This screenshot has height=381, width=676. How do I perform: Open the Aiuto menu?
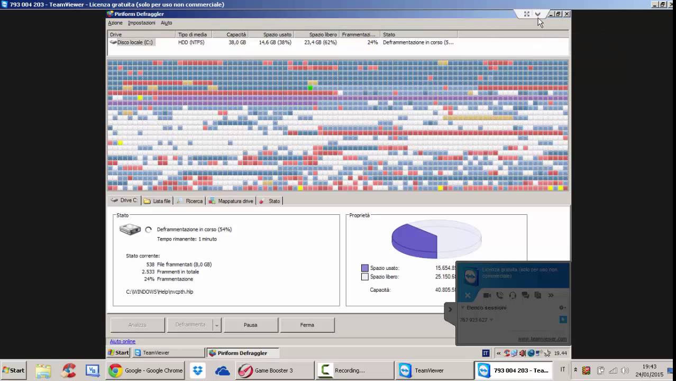click(166, 23)
